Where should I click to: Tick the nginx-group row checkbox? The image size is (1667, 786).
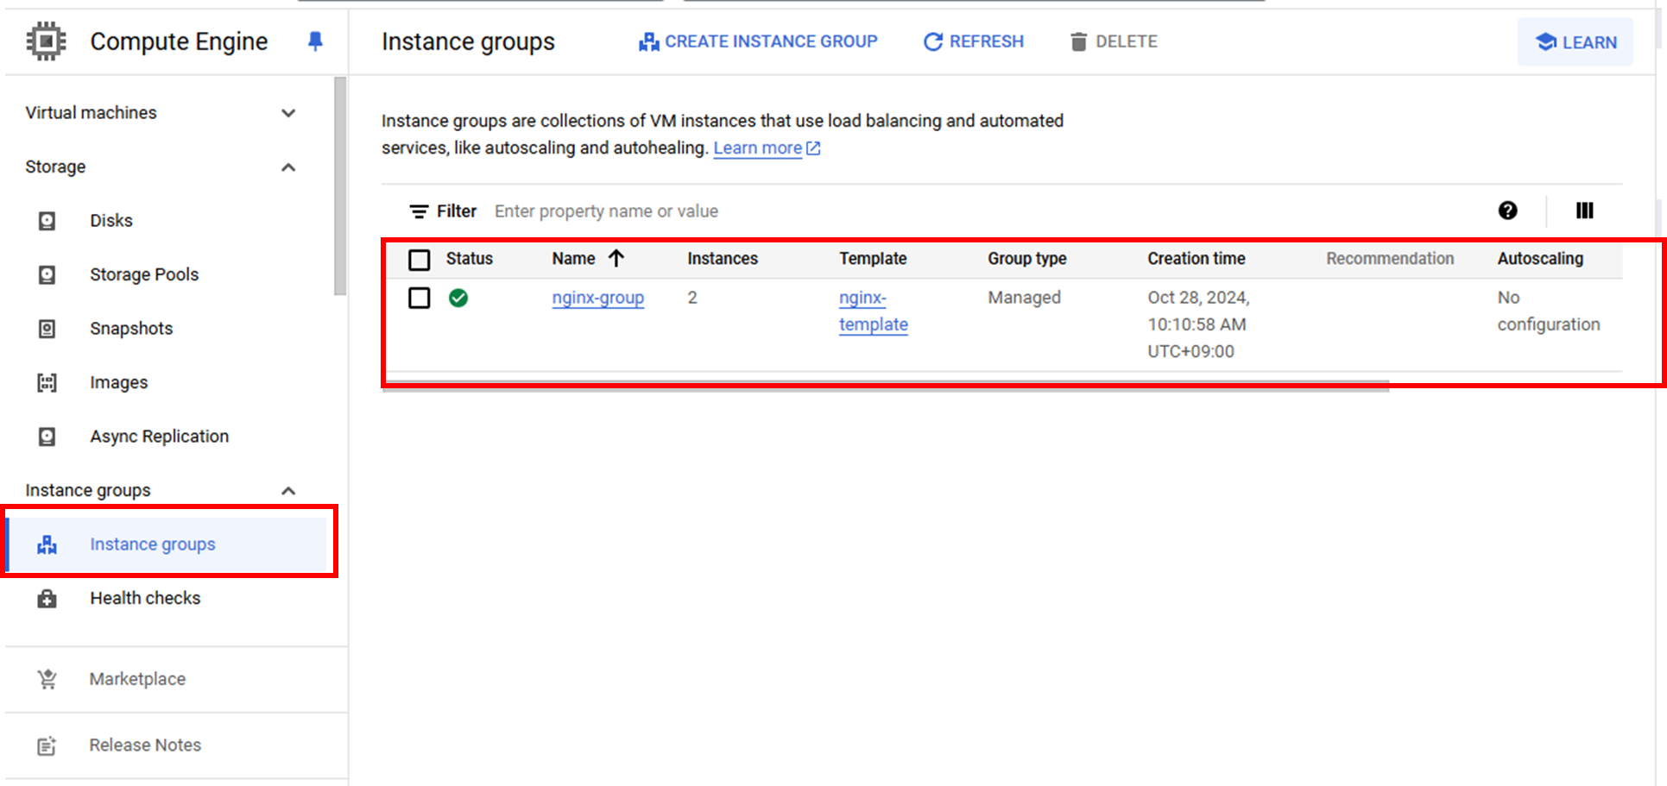tap(420, 299)
